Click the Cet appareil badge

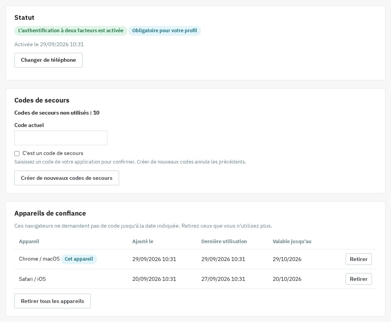(79, 259)
